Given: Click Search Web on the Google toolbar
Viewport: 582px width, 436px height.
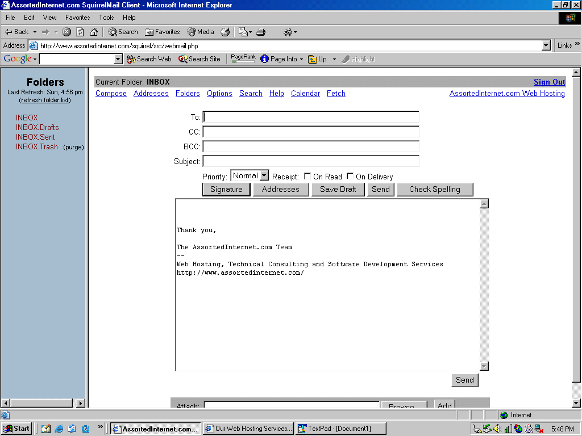Looking at the screenshot, I should tap(149, 59).
